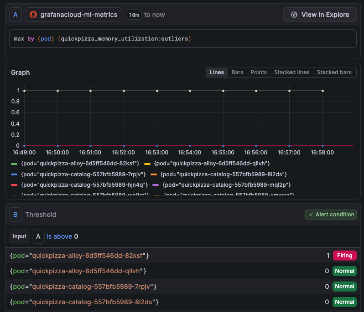Click yellow swatch for alloy-qllvh legend
Viewport: 364px width, 312px height.
click(147, 164)
